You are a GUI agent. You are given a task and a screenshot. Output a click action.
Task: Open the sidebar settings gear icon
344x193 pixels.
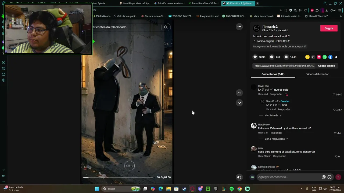point(3,80)
